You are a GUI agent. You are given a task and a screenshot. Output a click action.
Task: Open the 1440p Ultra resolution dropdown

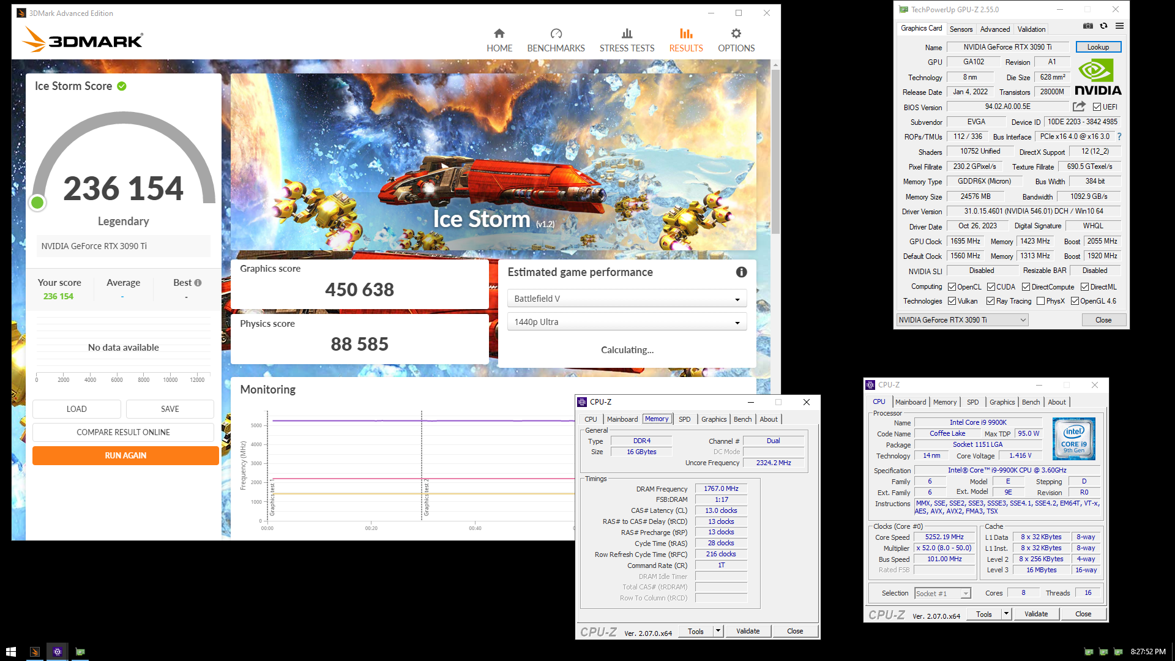(627, 322)
